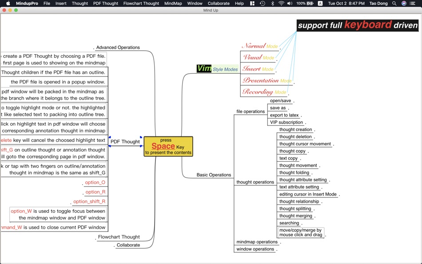Image resolution: width=422 pixels, height=264 pixels.
Task: Select the 'Advanced Operations' node
Action: pyautogui.click(x=118, y=48)
